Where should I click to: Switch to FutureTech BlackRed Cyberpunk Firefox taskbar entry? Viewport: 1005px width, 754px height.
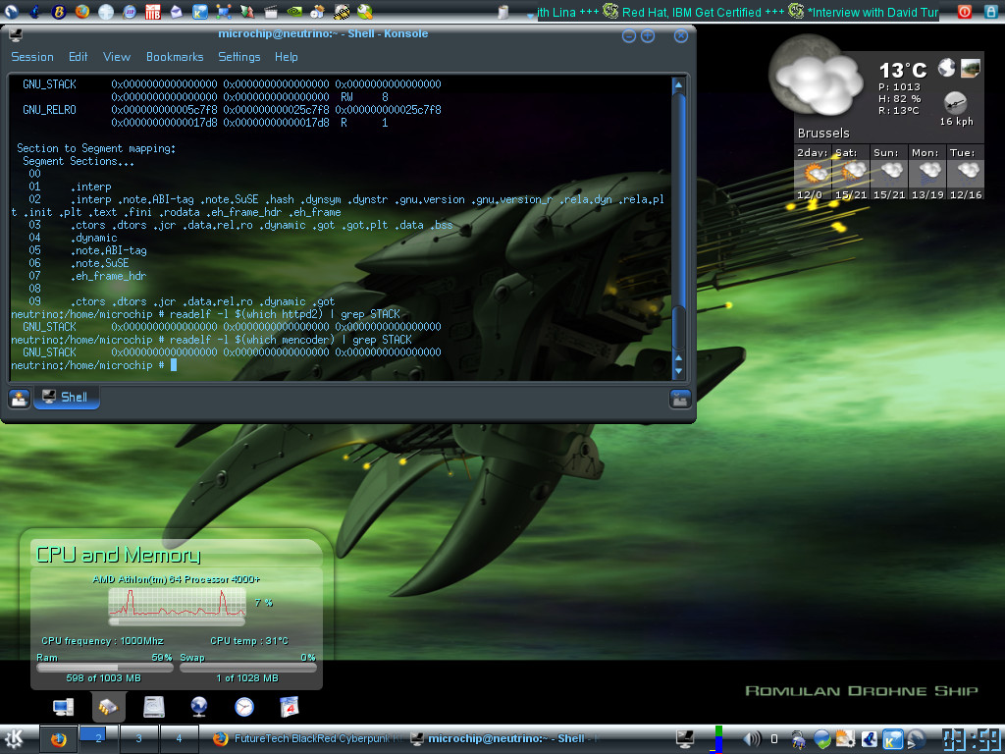pos(307,739)
